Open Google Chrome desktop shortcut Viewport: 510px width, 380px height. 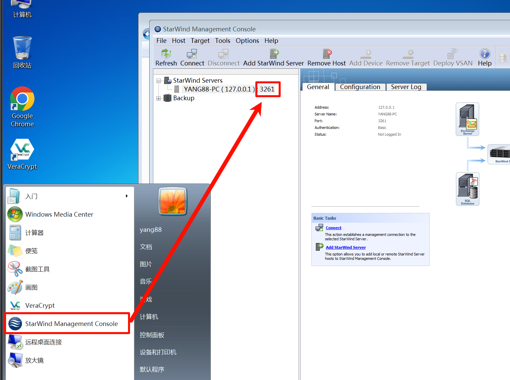click(x=22, y=107)
